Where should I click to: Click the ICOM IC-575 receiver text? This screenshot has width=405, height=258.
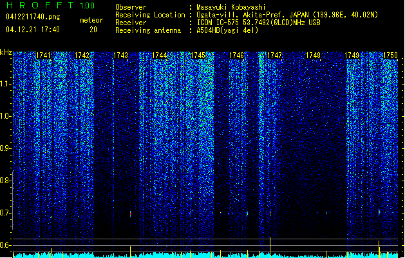pos(259,23)
